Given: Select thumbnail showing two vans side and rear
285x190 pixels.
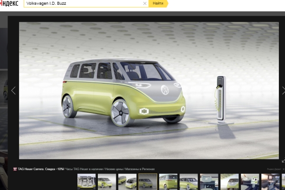Looking at the screenshot, I should [x=127, y=182].
